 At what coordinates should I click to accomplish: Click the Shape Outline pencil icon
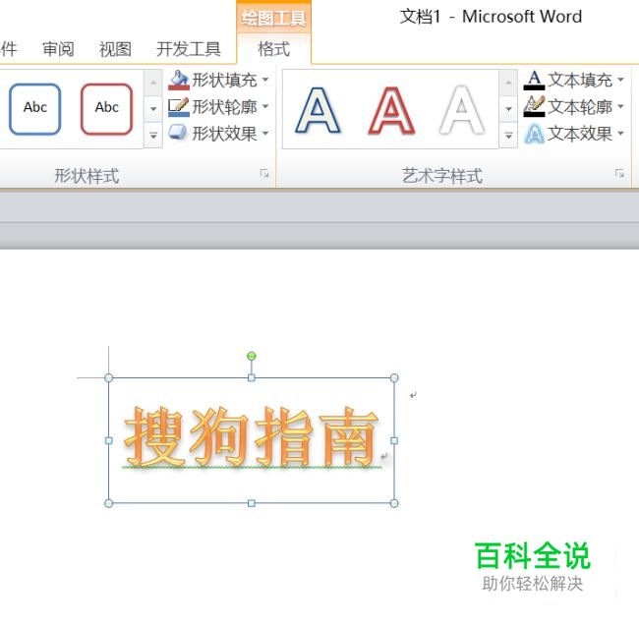point(179,107)
